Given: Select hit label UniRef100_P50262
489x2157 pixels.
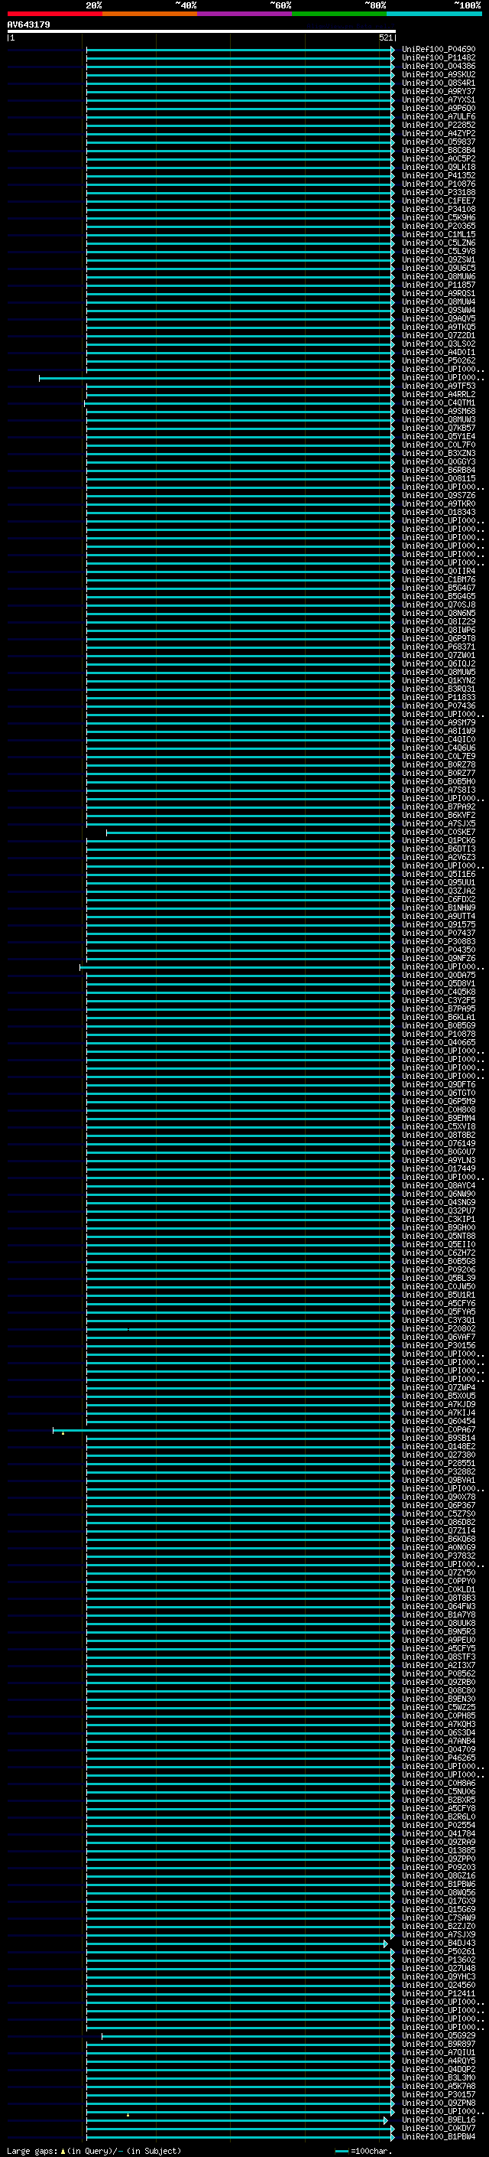Looking at the screenshot, I should tap(438, 361).
